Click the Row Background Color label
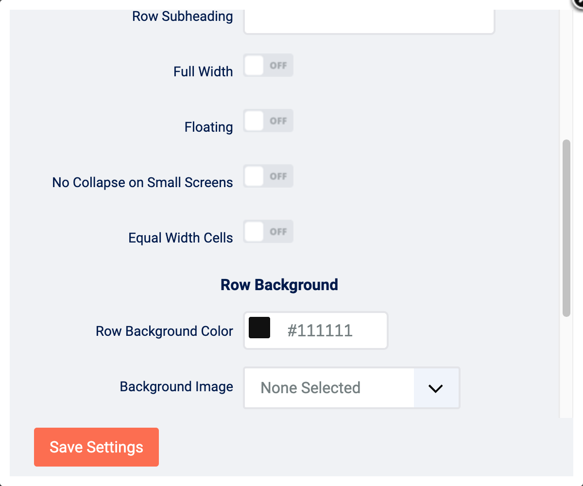 164,331
